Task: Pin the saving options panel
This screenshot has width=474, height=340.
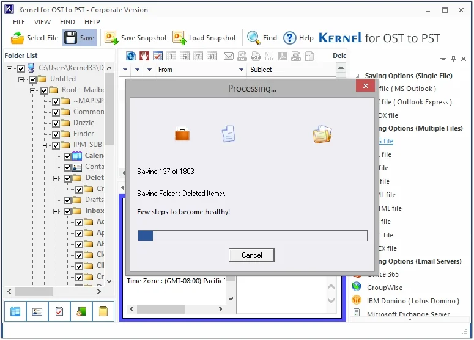Action: click(x=453, y=59)
